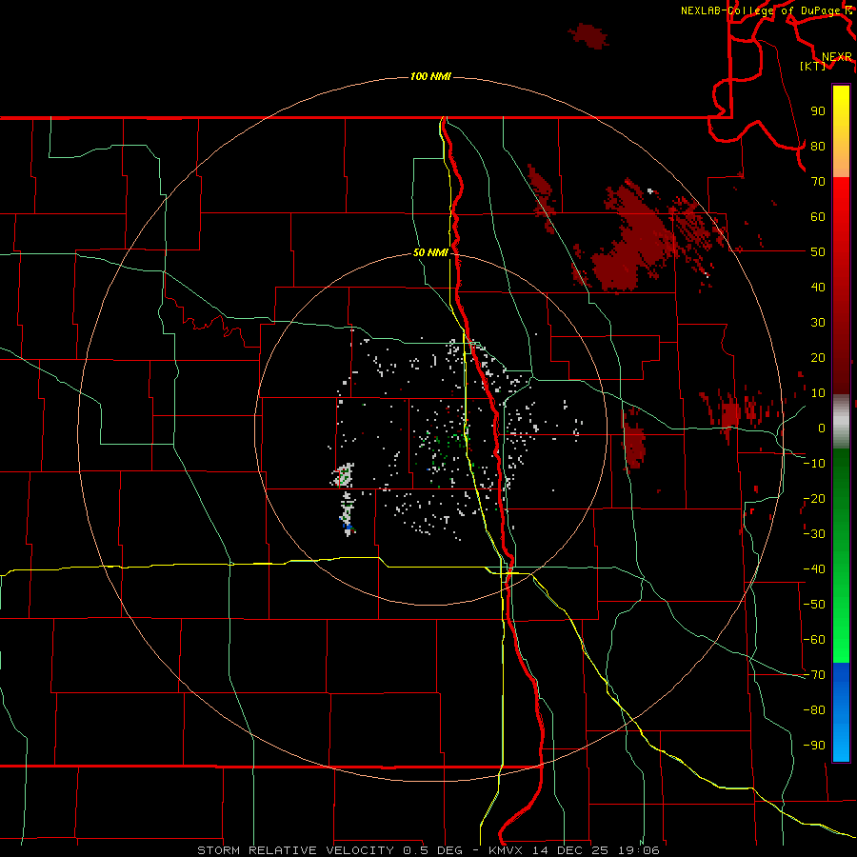Click the 10 value on the velocity scale
Viewport: 857px width, 857px height.
(818, 393)
